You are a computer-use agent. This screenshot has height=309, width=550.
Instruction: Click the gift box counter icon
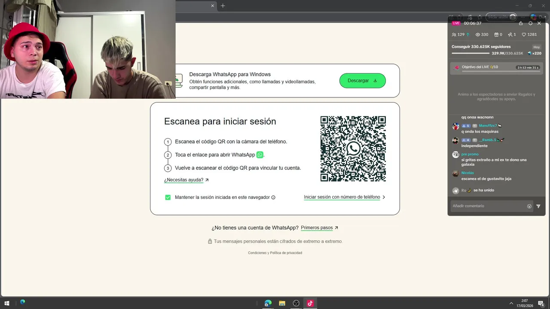tap(496, 34)
